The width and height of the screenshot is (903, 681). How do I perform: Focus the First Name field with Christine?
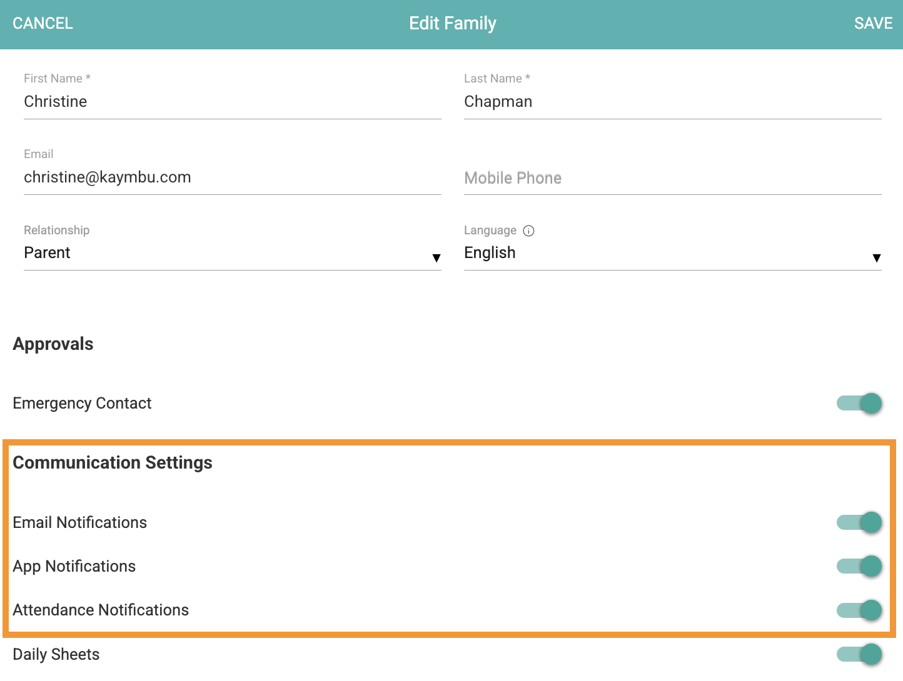coord(232,102)
